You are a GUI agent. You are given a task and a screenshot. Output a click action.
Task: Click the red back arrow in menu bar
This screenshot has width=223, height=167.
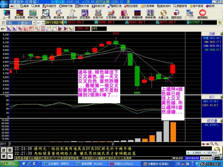tap(12, 6)
